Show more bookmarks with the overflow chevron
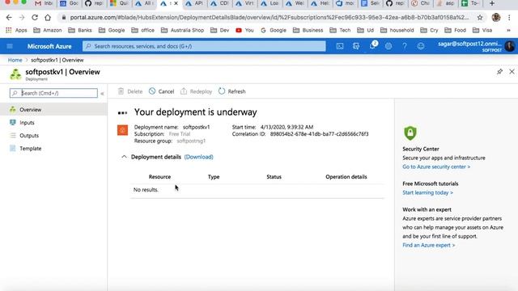The height and width of the screenshot is (291, 518). (508, 30)
